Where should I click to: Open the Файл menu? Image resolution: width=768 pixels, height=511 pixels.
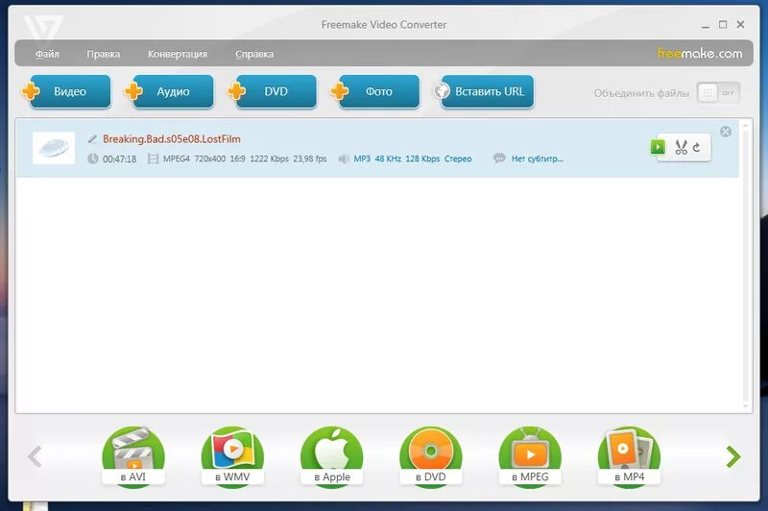[47, 54]
